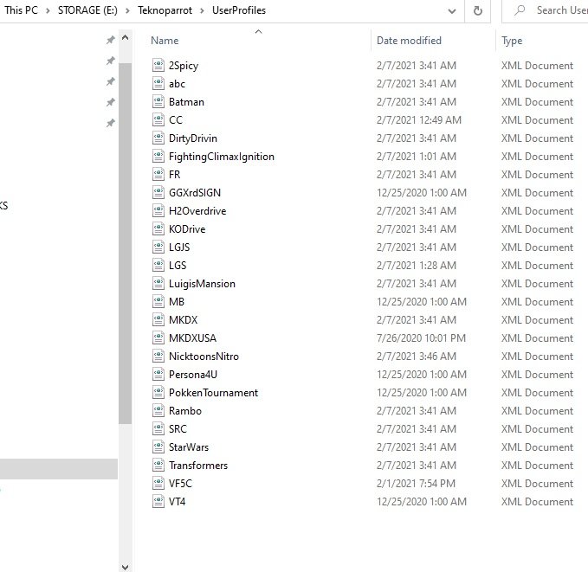Click the arrow after STORAGE (E:) breadcrumb
Viewport: 588px width, 572px height.
[x=129, y=11]
